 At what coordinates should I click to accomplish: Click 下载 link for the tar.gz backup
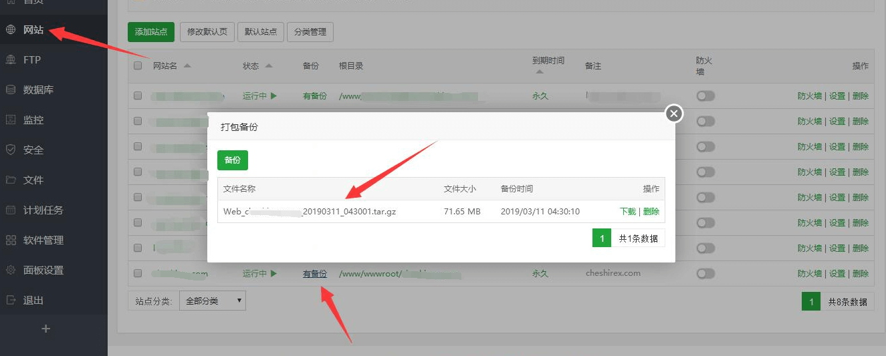point(628,211)
